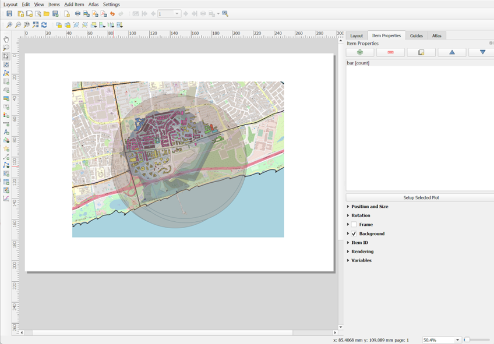
Task: Expand the Rotation section
Action: click(x=361, y=215)
